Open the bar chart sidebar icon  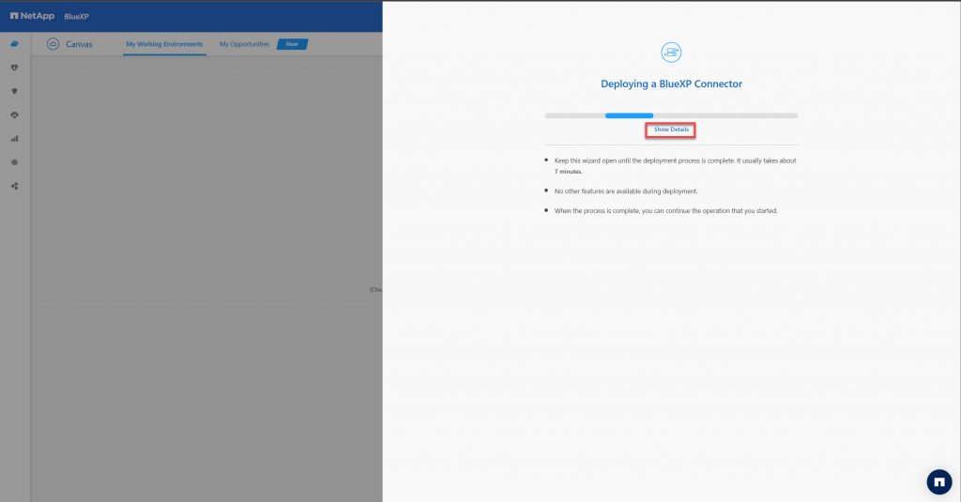pyautogui.click(x=15, y=139)
